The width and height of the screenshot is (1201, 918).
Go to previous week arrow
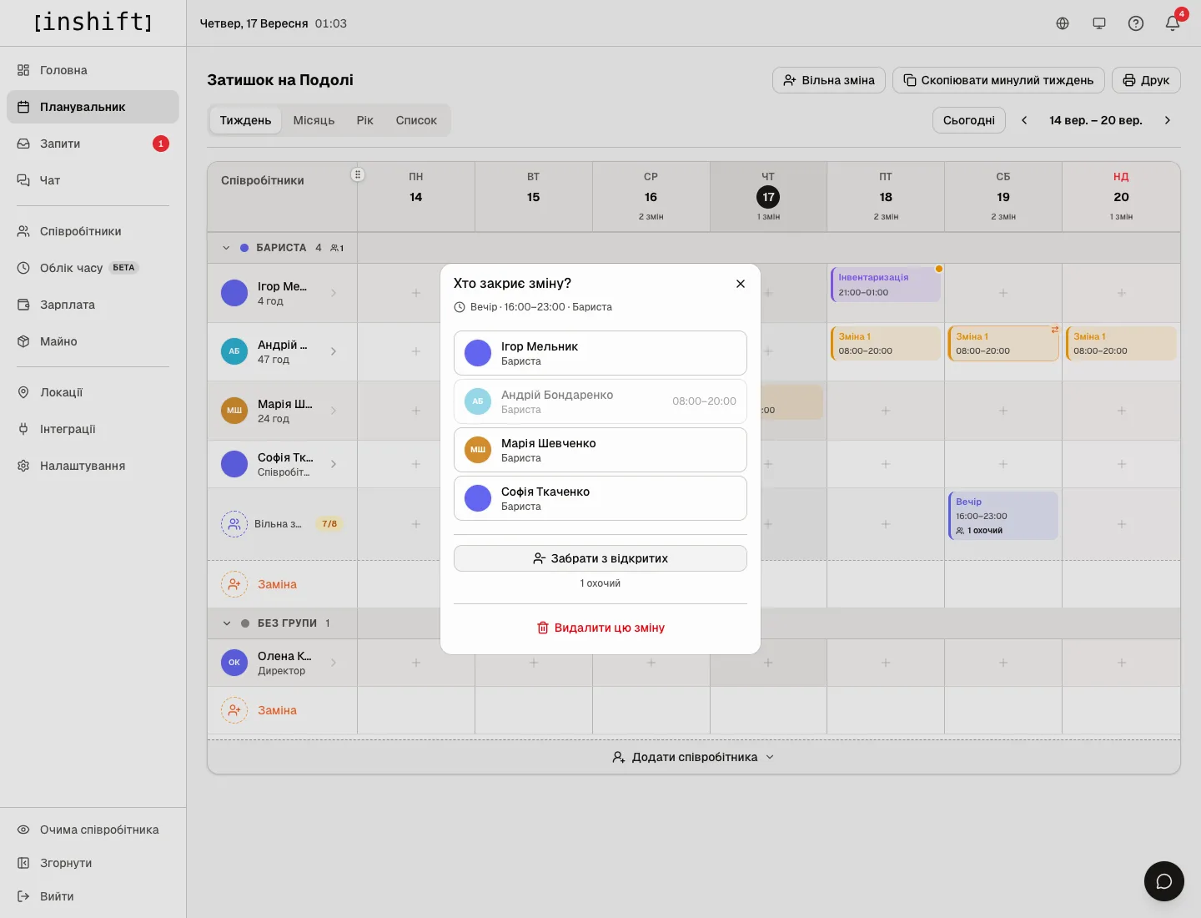click(x=1024, y=120)
